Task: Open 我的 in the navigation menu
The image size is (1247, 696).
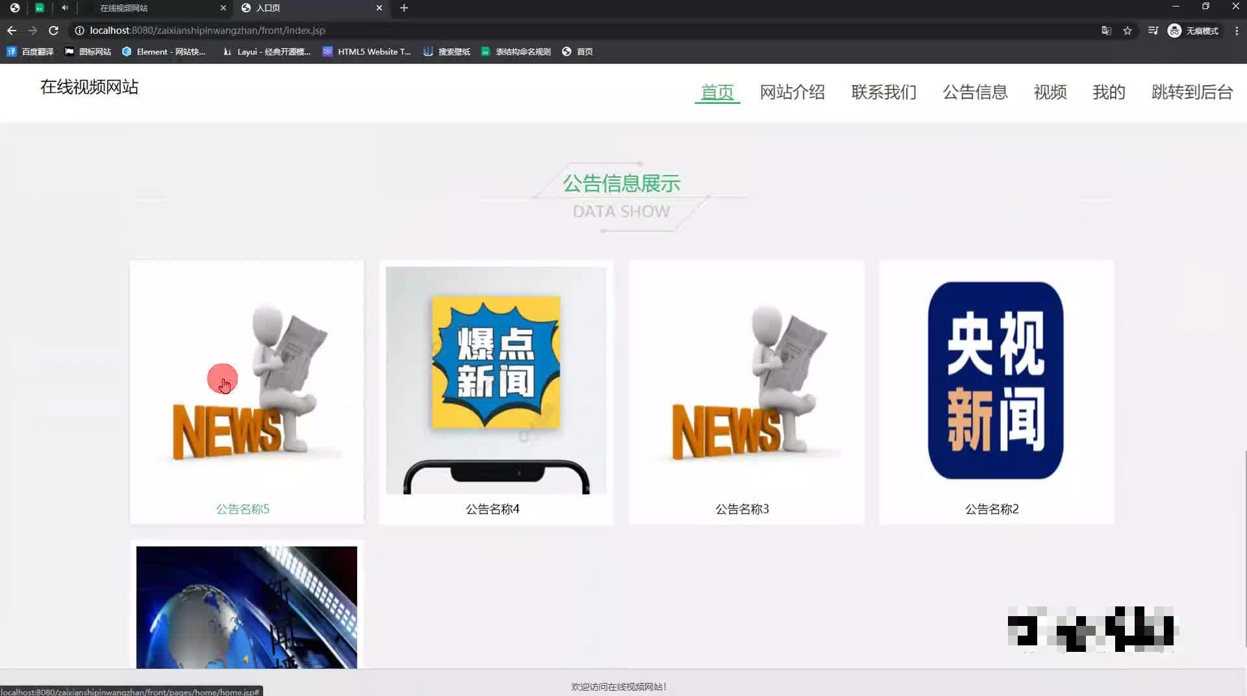Action: click(x=1109, y=92)
